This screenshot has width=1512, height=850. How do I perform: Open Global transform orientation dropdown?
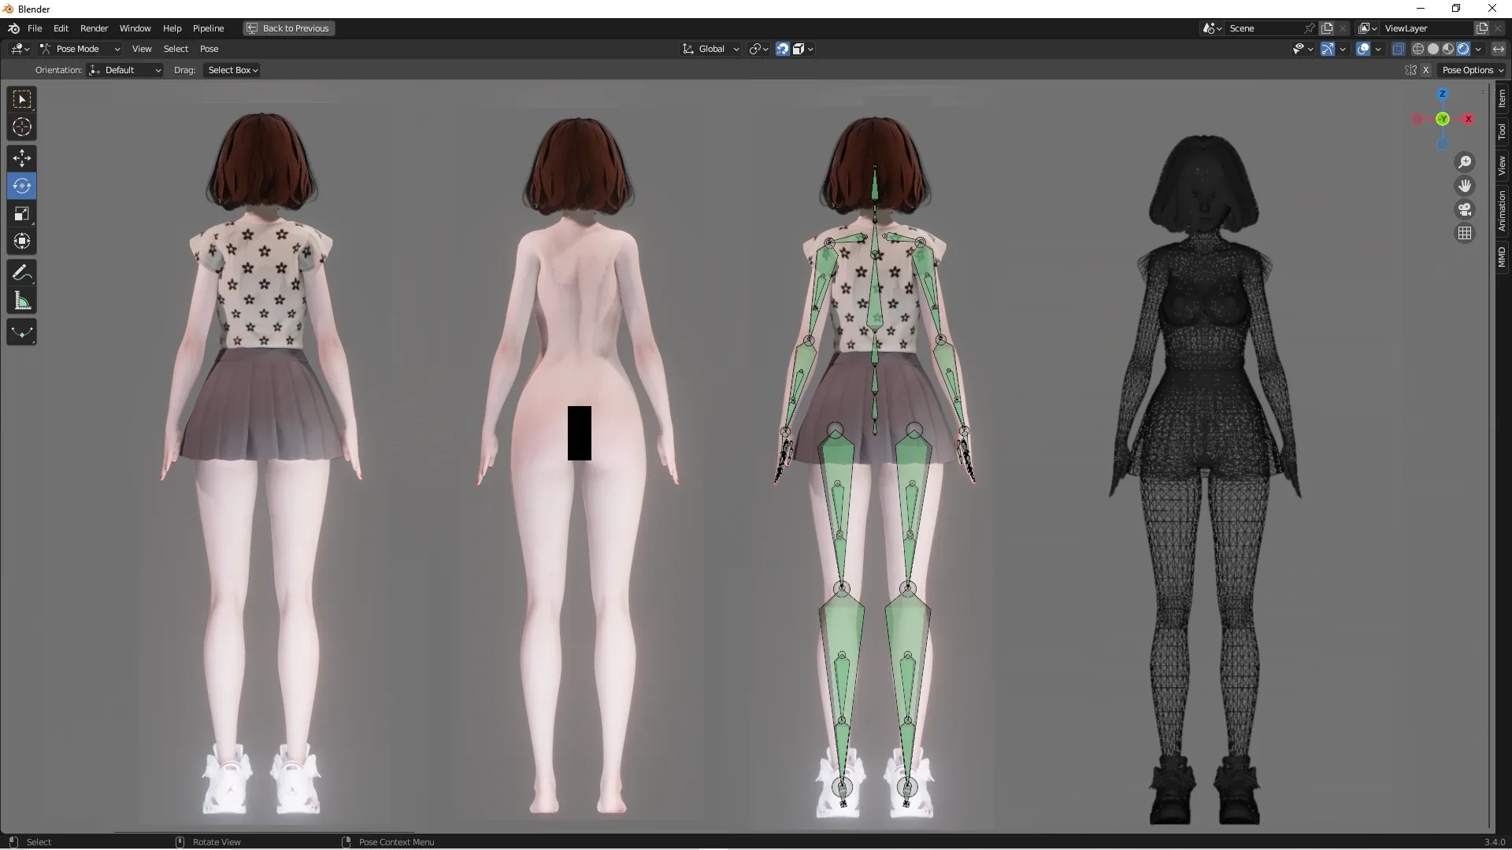[711, 49]
